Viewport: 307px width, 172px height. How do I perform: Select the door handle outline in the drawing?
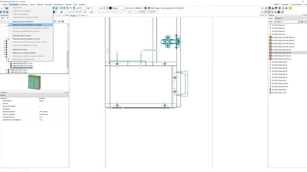click(184, 84)
